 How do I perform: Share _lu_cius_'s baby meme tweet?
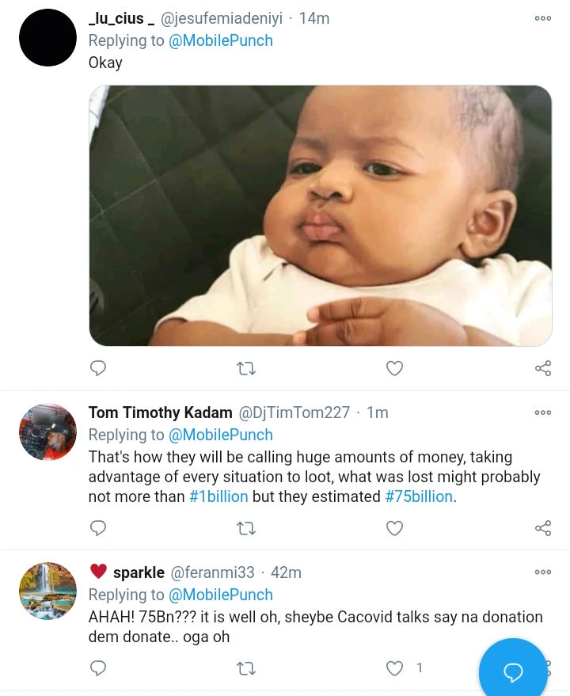543,368
